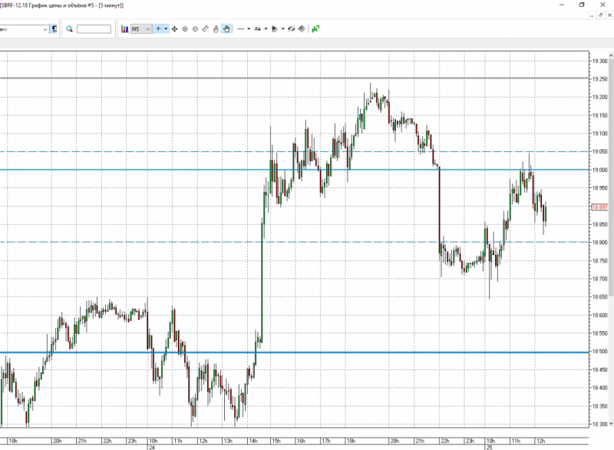Click the vertical scrollbar up arrow

tap(611, 55)
